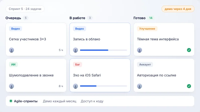
Task: Click assignee avatar on Шумоподавление в звонке card
Action: [11, 86]
